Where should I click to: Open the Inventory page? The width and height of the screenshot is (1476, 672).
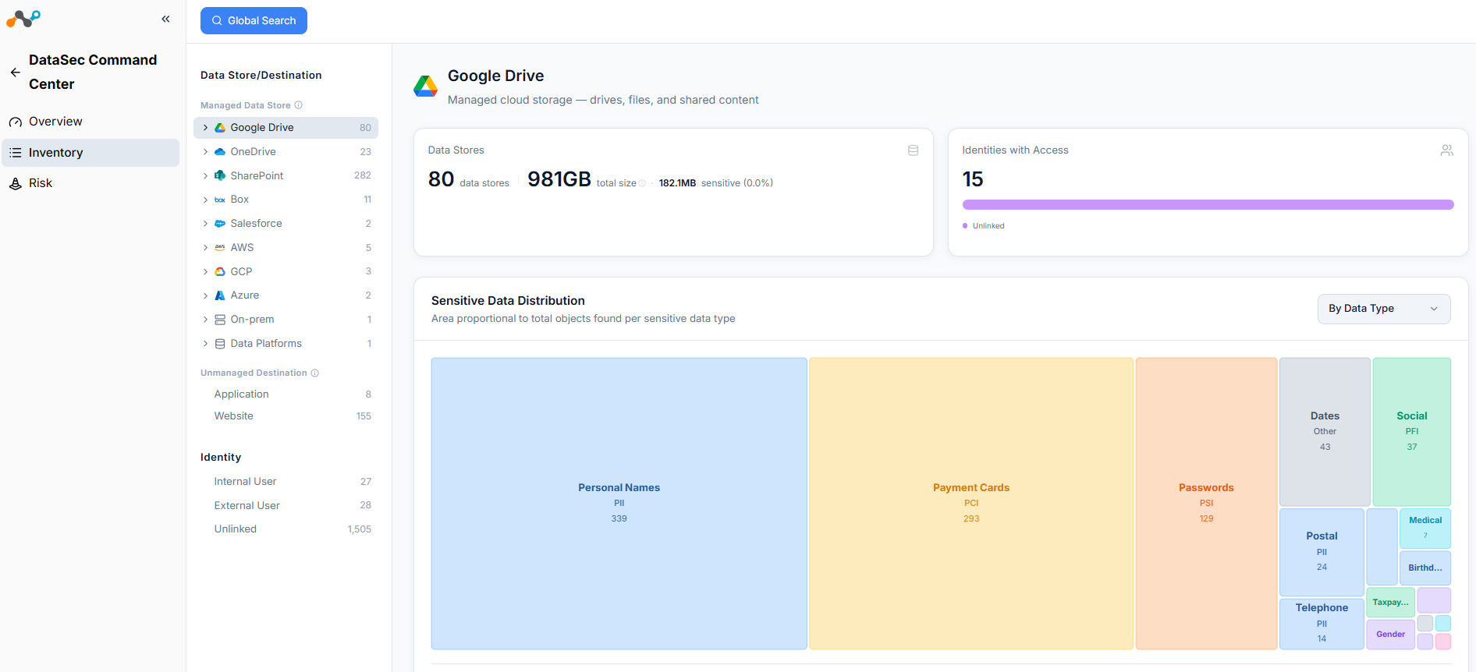(90, 153)
